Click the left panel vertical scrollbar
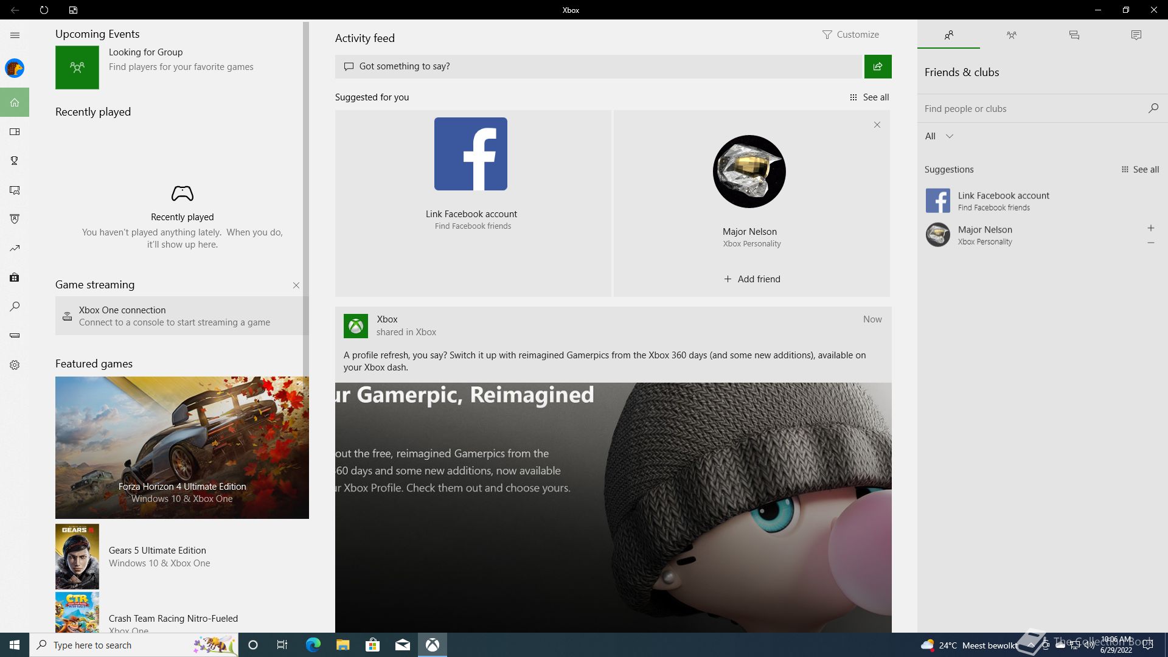Viewport: 1168px width, 657px height. pos(306,198)
